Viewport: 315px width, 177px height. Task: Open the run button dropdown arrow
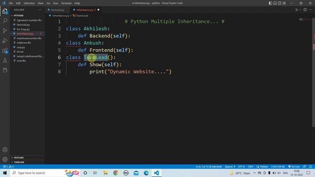pos(300,10)
